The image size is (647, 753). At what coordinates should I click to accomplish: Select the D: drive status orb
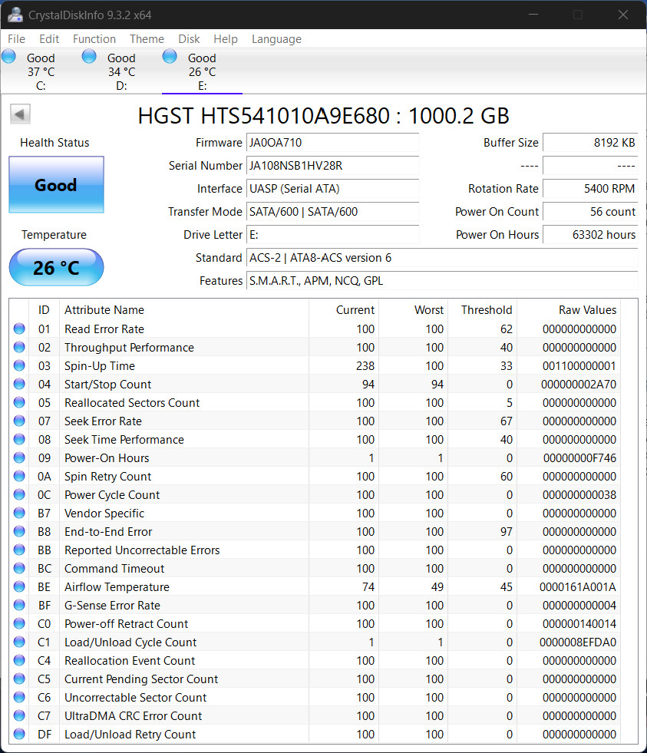point(89,56)
